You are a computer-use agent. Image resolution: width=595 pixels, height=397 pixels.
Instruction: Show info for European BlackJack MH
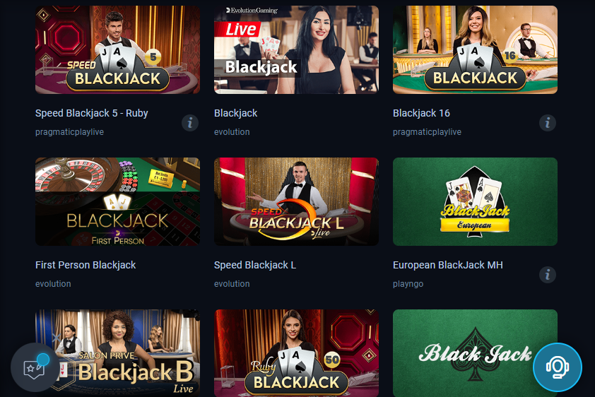[x=547, y=275]
